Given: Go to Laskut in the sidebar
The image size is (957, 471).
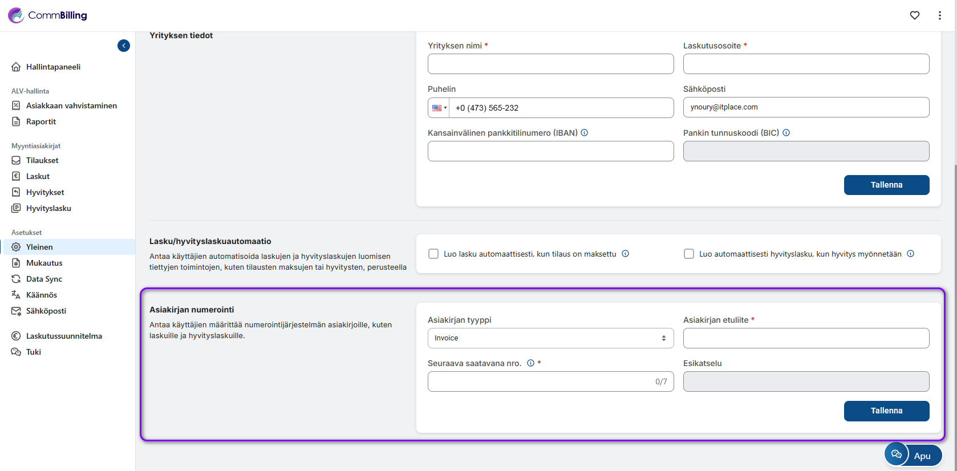Looking at the screenshot, I should point(38,176).
